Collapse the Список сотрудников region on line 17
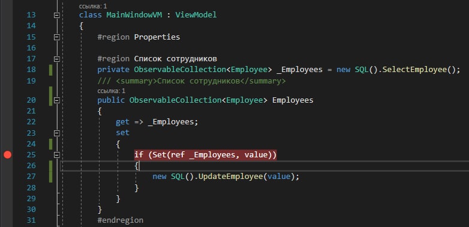 click(x=57, y=59)
